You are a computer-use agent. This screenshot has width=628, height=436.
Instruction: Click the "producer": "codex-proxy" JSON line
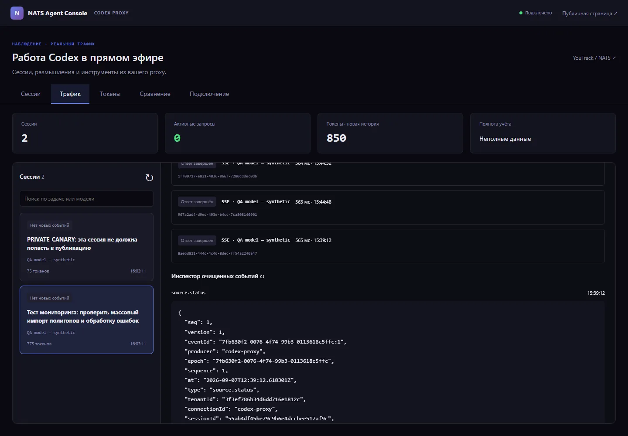pos(225,351)
